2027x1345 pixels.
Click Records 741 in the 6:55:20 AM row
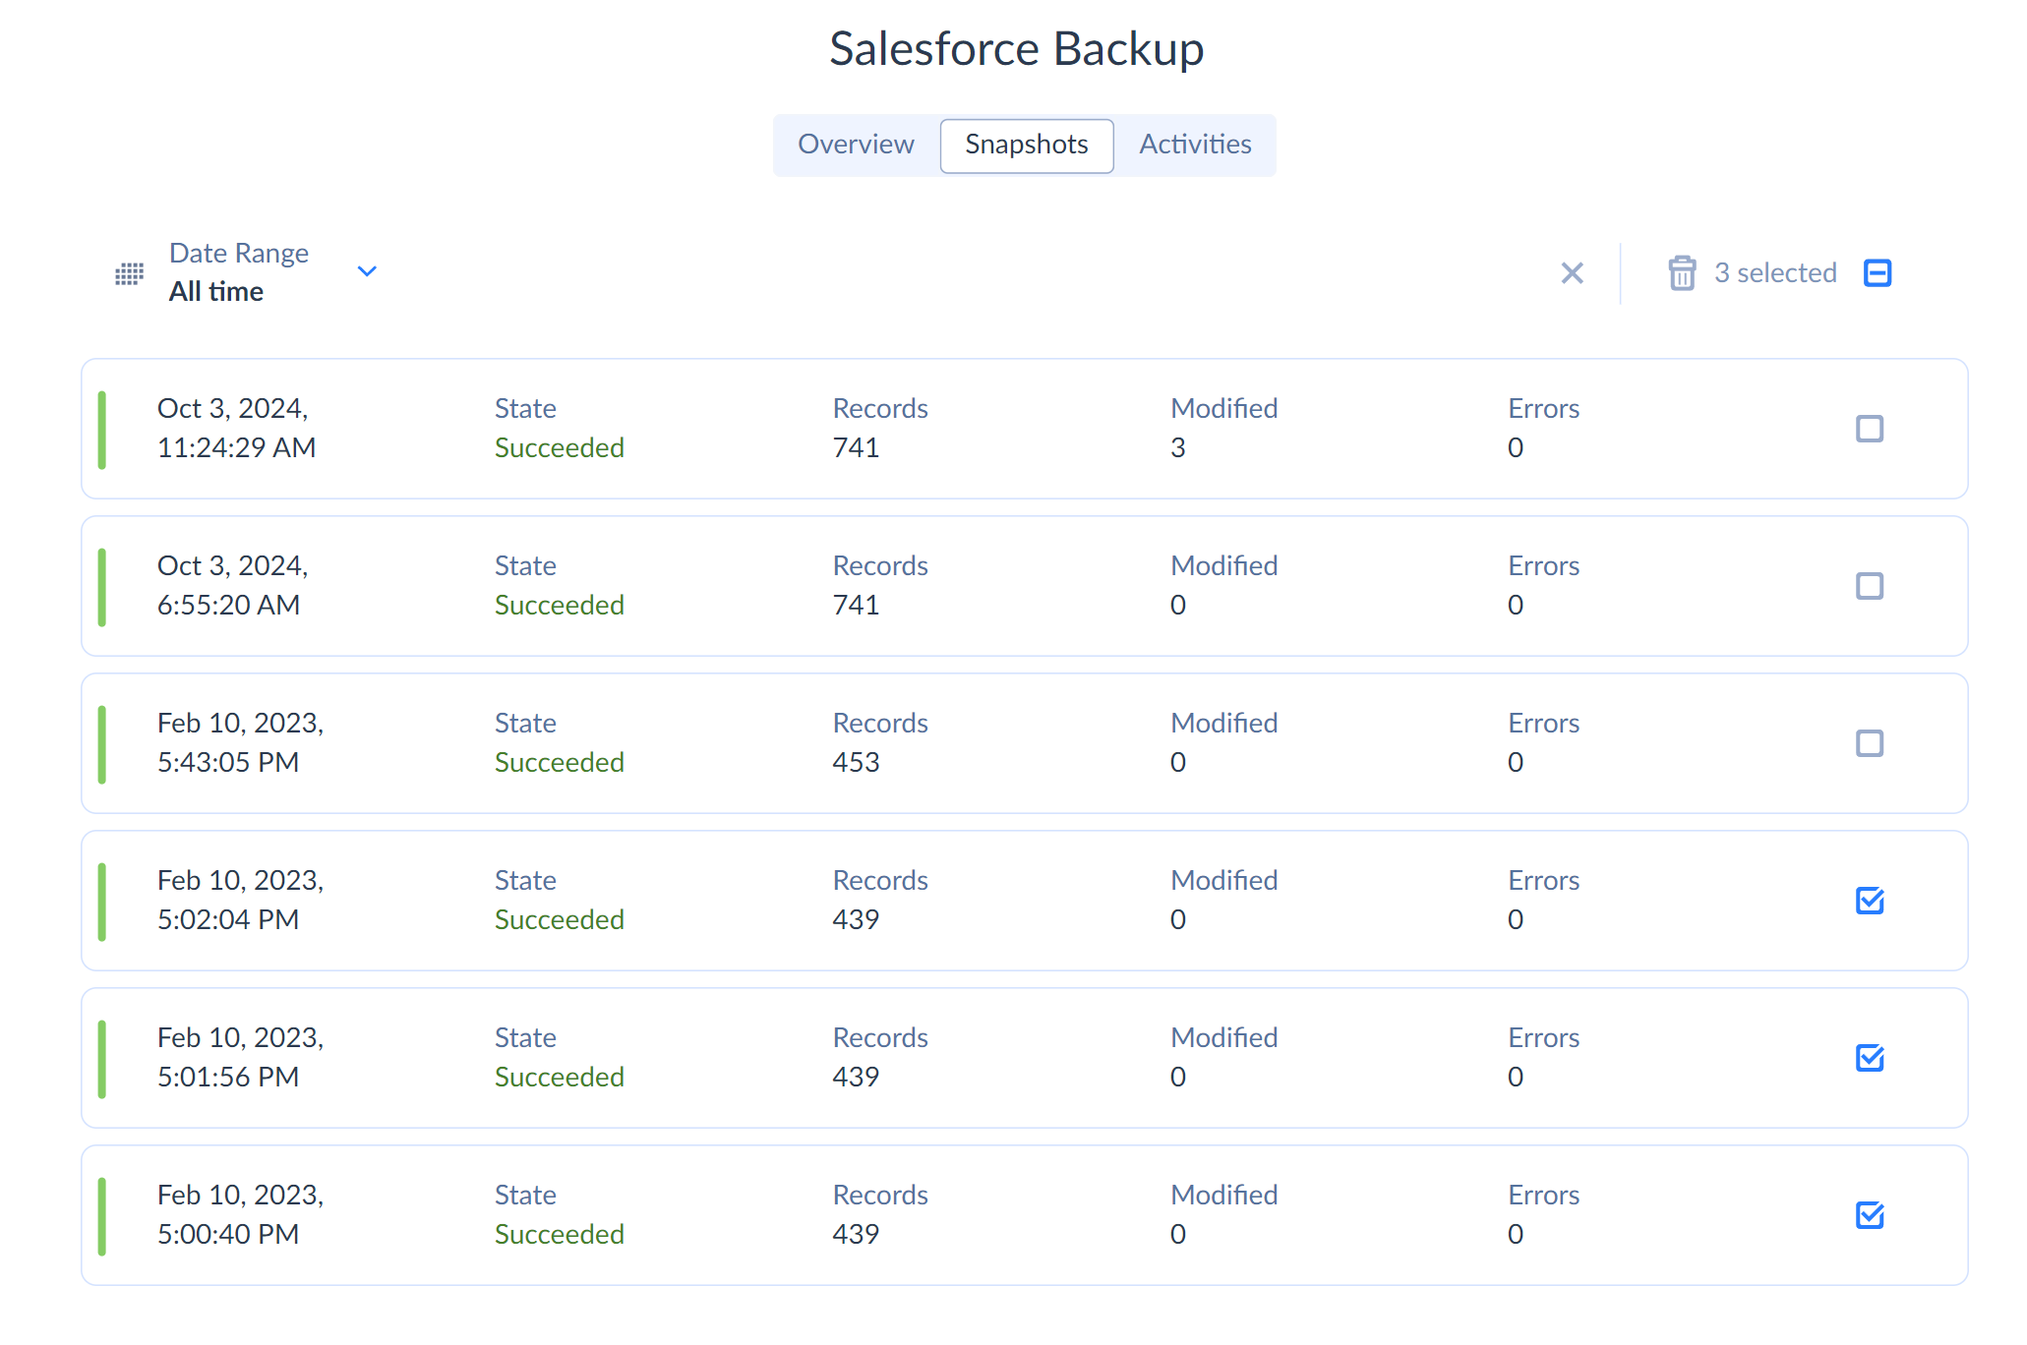tap(856, 605)
